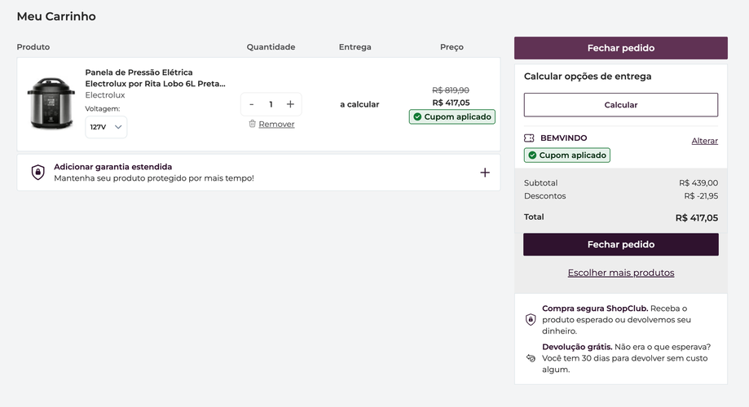Click the Remover link
Screen dimensions: 749x407
[276, 124]
